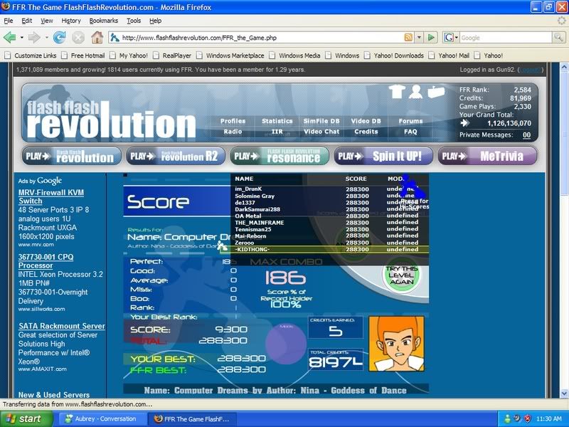Click the t-shirt icon in site header
Screen dimensions: 569x427
click(397, 91)
